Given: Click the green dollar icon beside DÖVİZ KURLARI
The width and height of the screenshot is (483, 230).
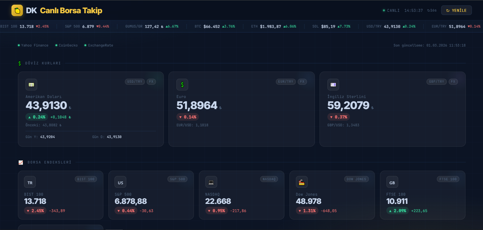Looking at the screenshot, I should pos(20,63).
